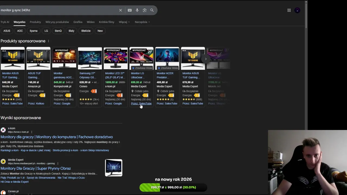Open Monitory Dla Graczy Super Płynny Obraz headline

tap(36, 168)
